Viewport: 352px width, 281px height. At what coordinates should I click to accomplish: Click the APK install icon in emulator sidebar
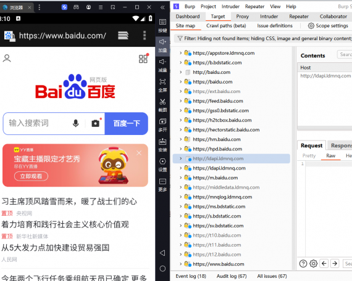(162, 141)
